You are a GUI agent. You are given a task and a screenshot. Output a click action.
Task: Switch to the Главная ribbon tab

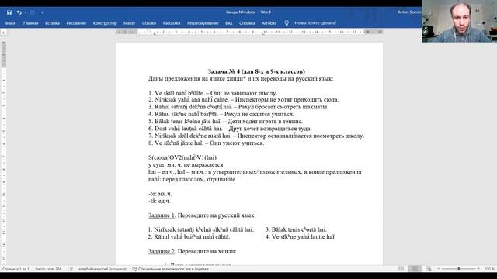[31, 23]
